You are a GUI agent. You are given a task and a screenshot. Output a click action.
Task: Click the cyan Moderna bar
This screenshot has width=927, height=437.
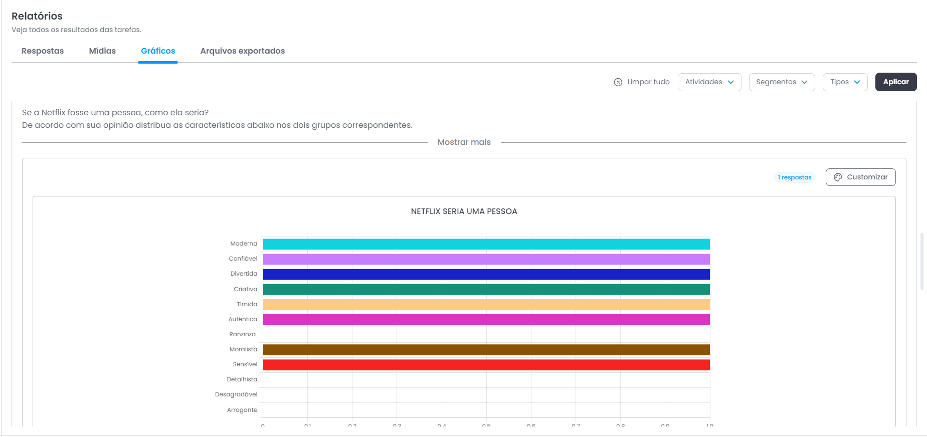486,244
